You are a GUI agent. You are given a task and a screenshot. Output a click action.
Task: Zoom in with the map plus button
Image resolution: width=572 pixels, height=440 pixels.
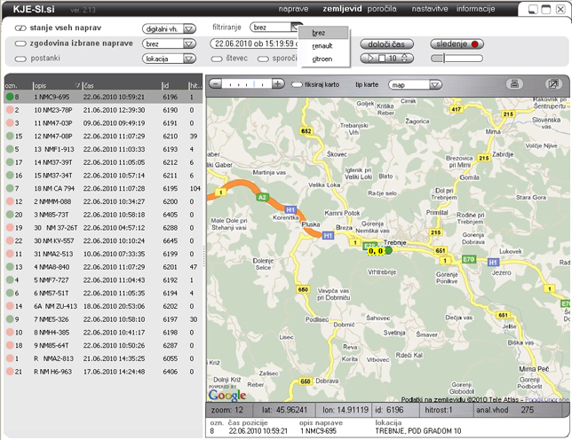278,84
